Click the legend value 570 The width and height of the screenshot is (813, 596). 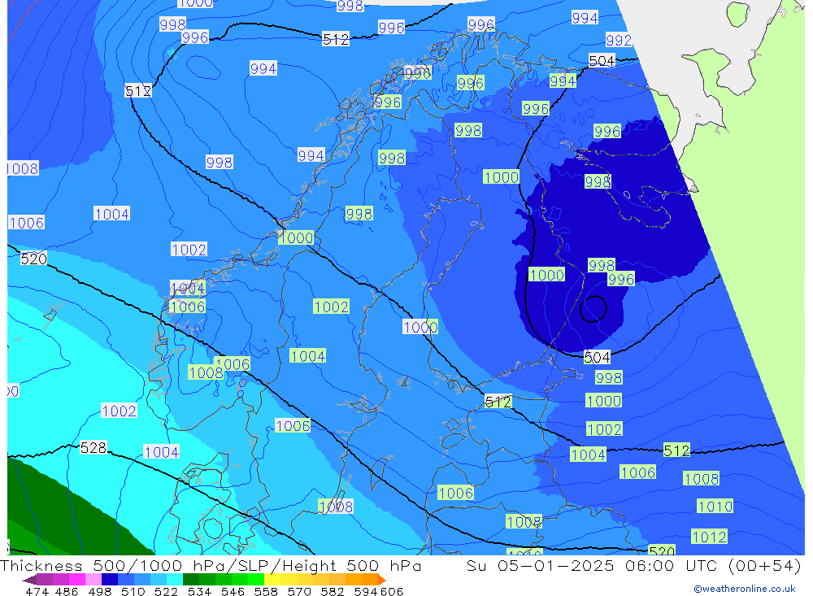tap(298, 591)
